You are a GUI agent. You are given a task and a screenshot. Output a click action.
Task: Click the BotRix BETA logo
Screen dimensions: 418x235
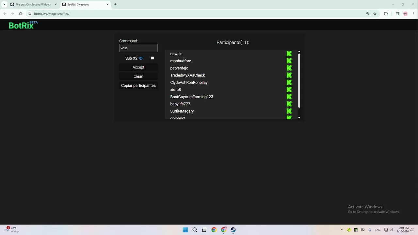point(23,25)
